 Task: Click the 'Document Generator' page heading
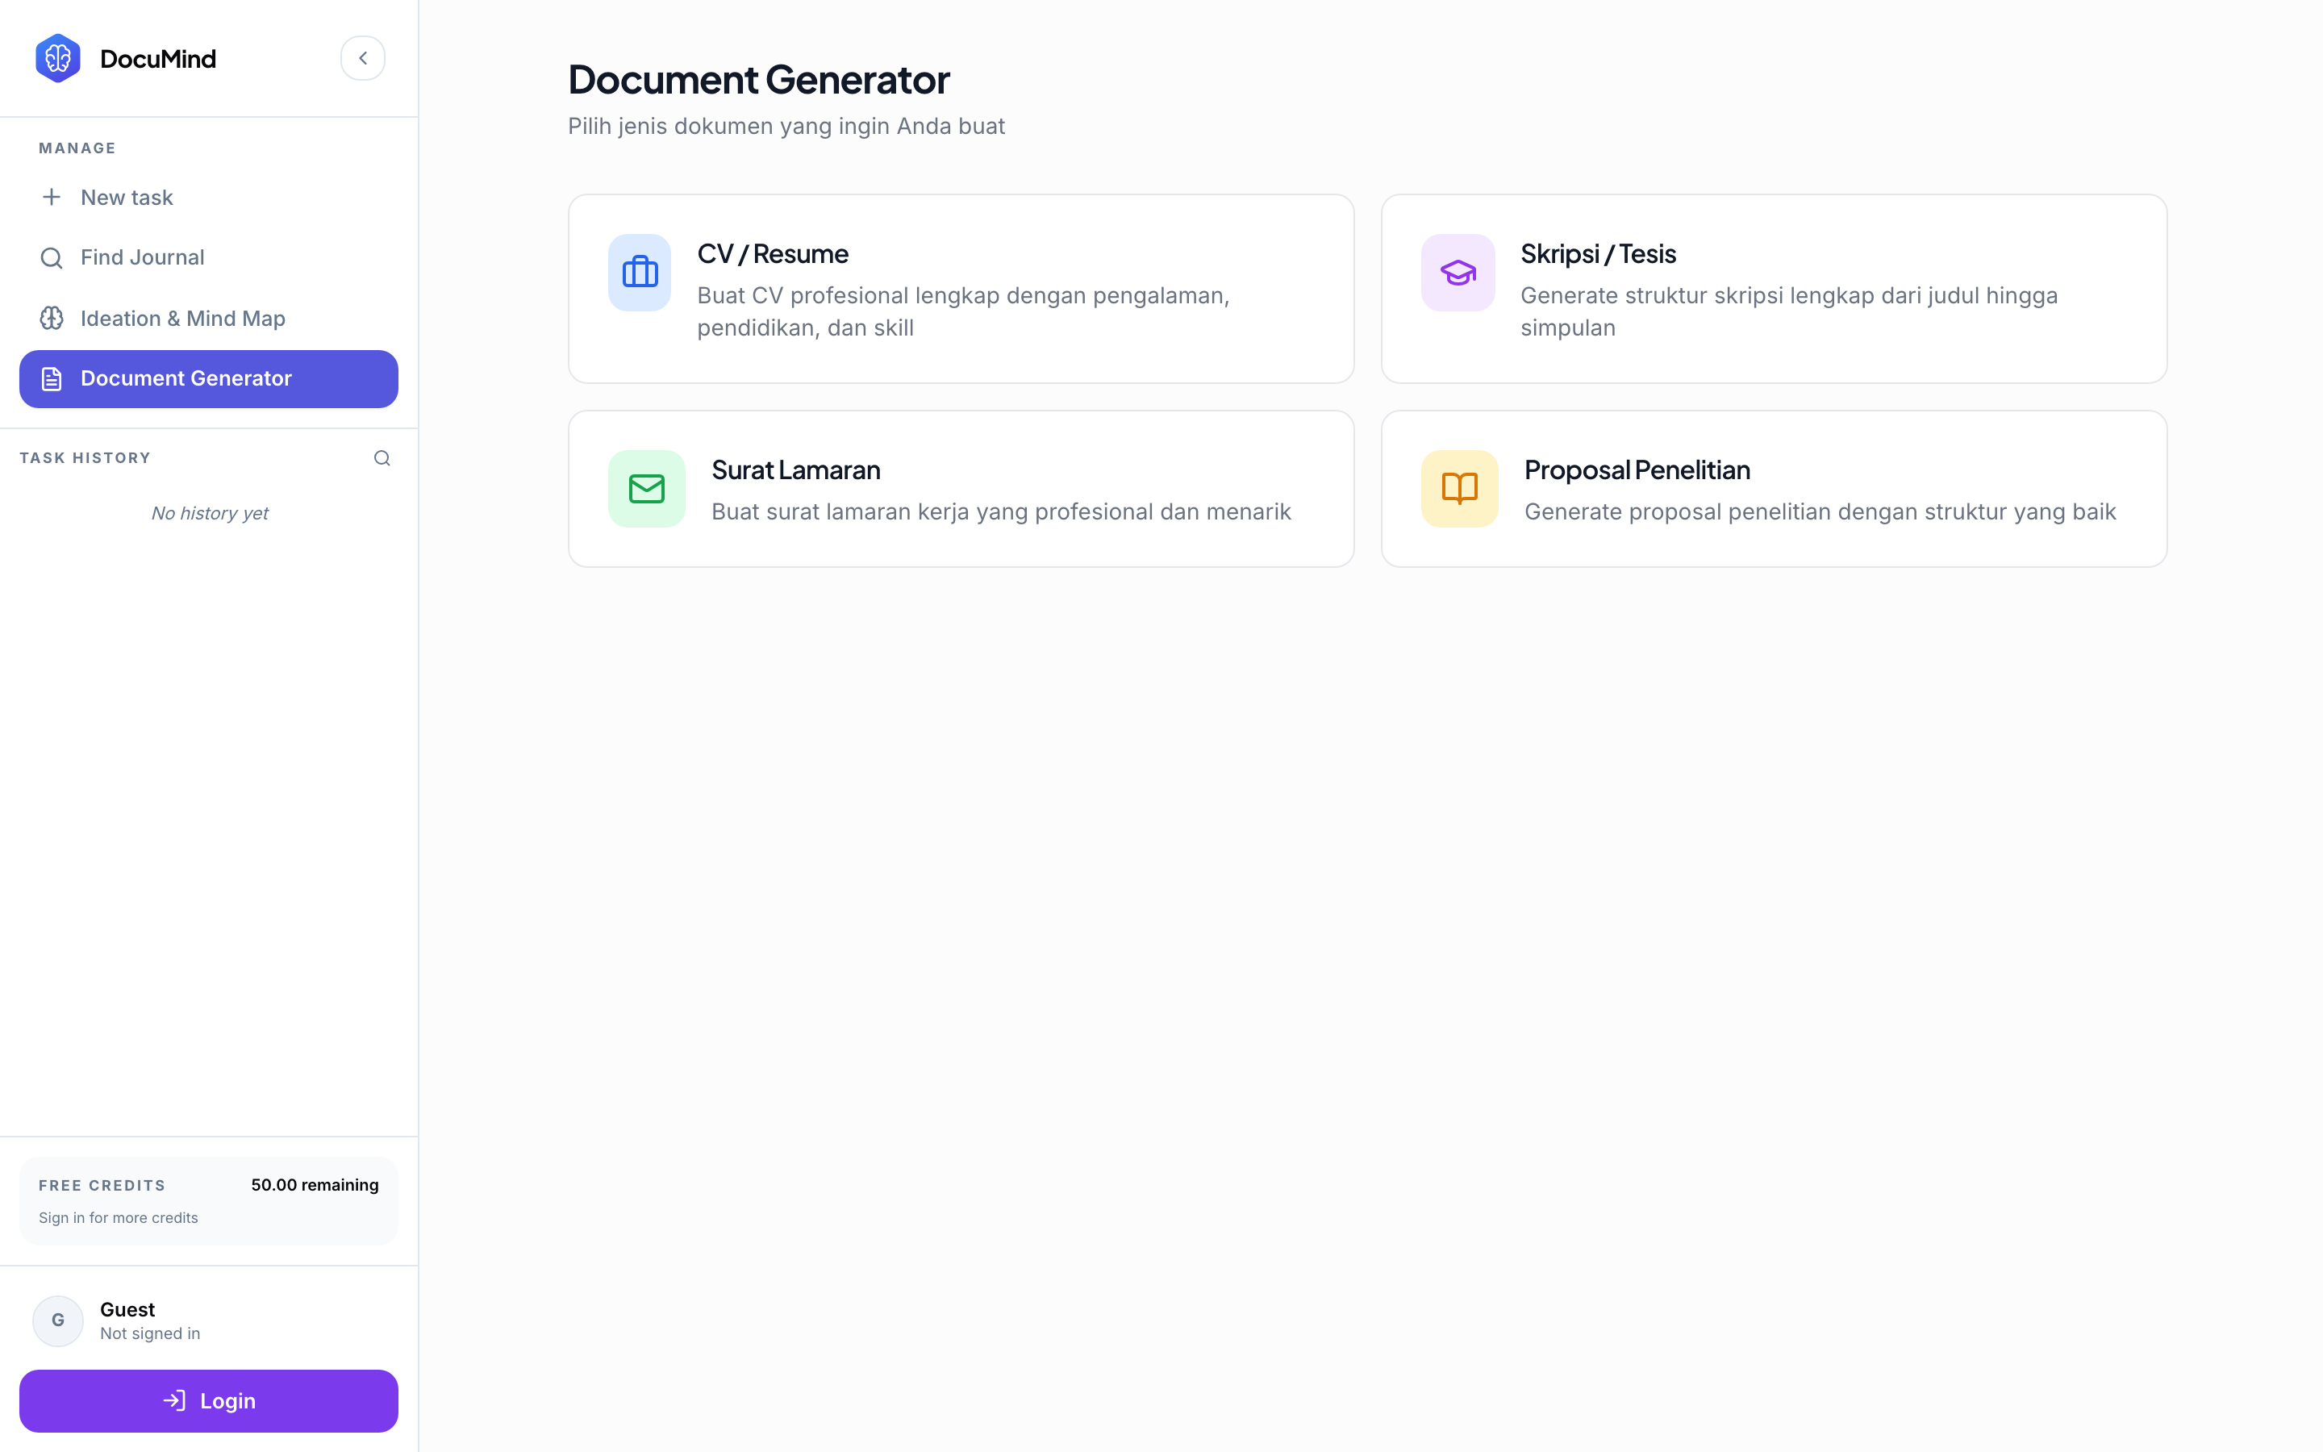[x=758, y=79]
